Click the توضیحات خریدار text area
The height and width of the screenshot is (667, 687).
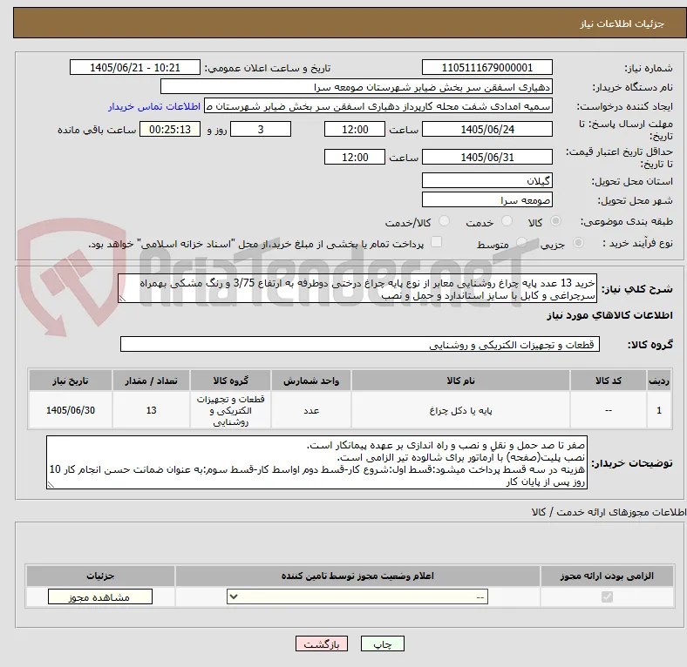point(316,462)
